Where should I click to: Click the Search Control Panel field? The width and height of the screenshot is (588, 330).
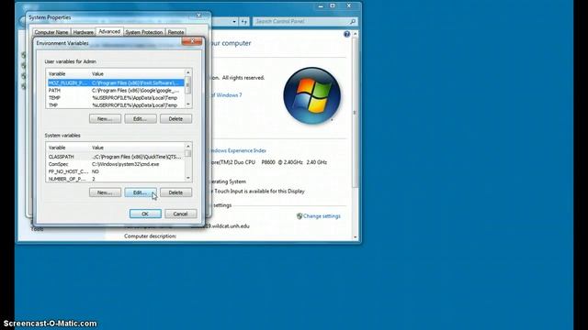pos(300,21)
